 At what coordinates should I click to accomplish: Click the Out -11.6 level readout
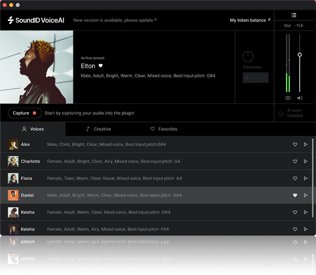tap(293, 26)
